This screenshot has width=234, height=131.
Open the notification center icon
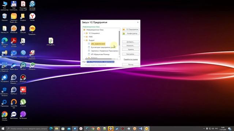click(x=230, y=128)
